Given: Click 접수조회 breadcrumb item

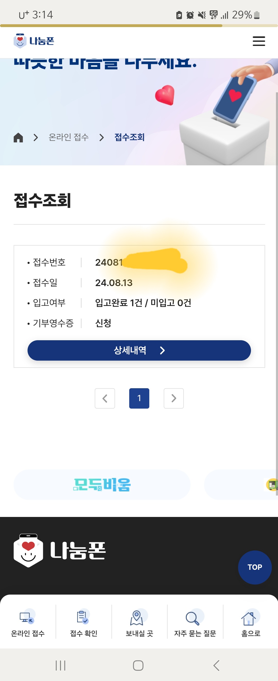Looking at the screenshot, I should tap(129, 137).
